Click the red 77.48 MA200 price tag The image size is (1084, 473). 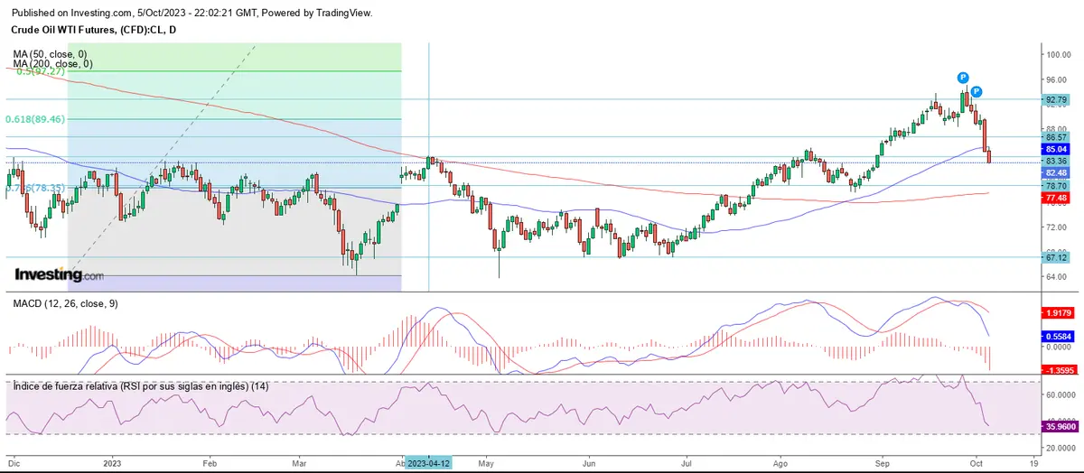1056,197
